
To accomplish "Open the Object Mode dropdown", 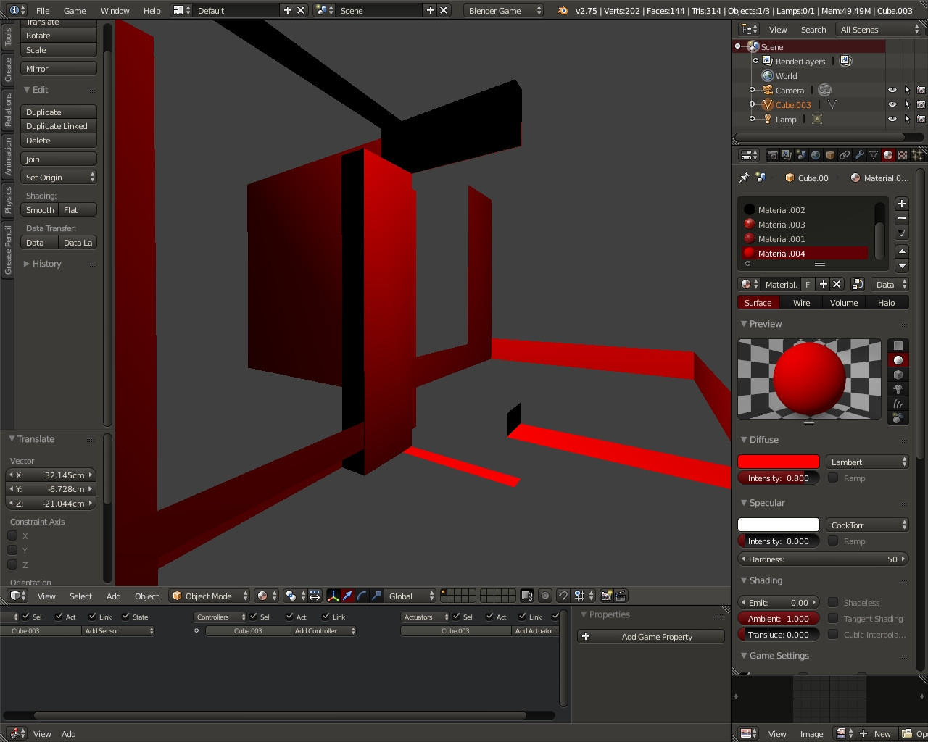I will click(209, 596).
